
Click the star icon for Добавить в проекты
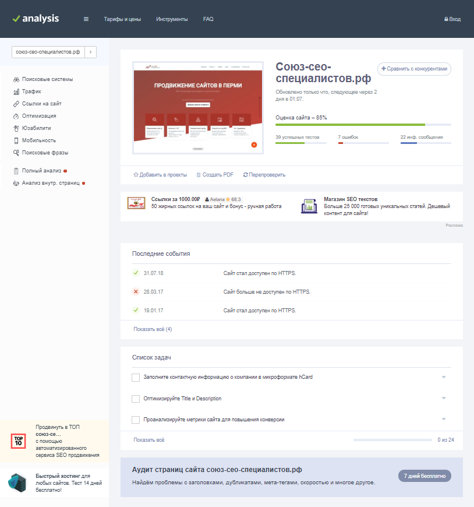(x=136, y=175)
